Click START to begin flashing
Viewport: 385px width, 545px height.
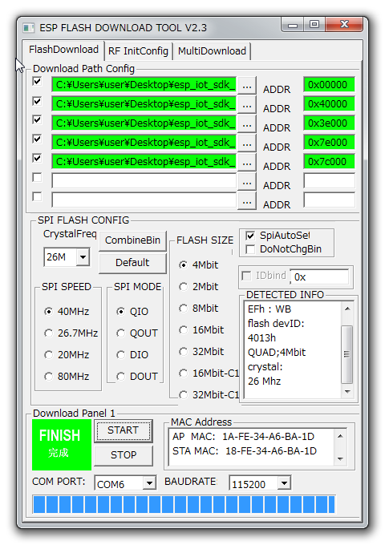[123, 430]
